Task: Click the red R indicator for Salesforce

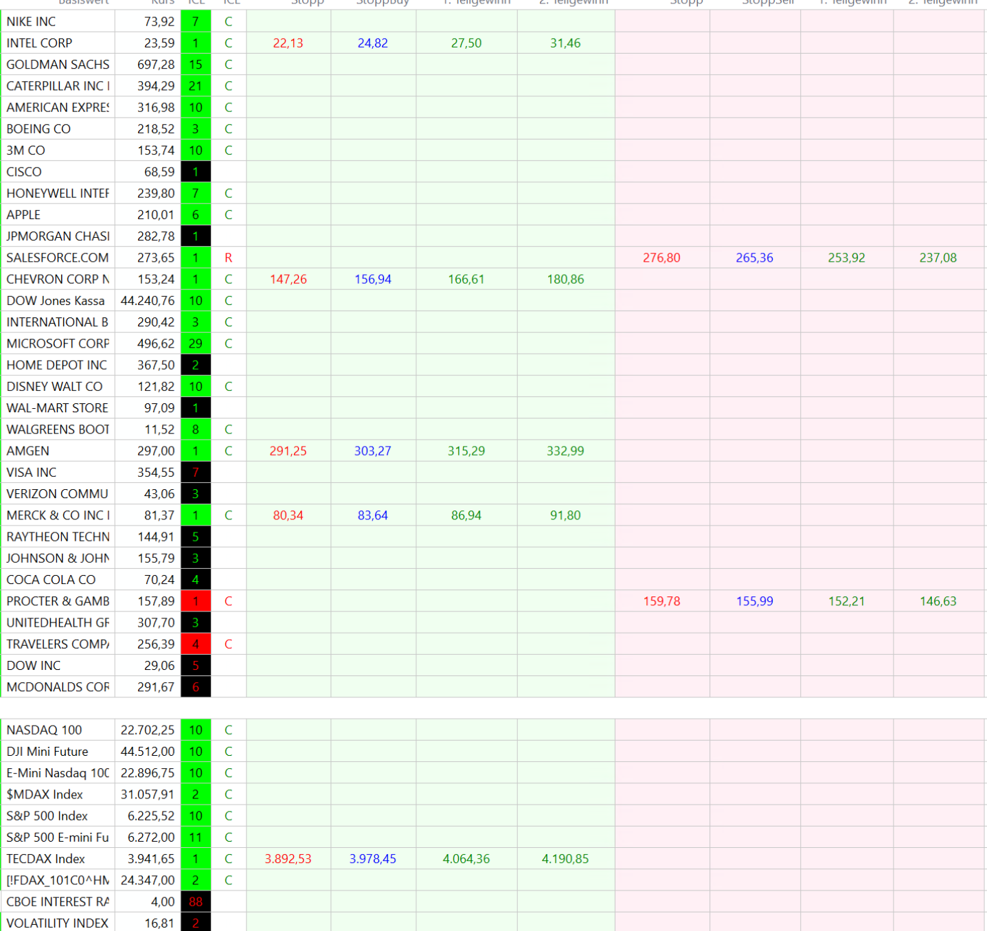Action: (x=228, y=258)
